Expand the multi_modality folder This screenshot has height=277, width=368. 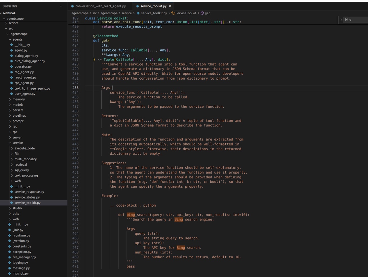(12, 159)
